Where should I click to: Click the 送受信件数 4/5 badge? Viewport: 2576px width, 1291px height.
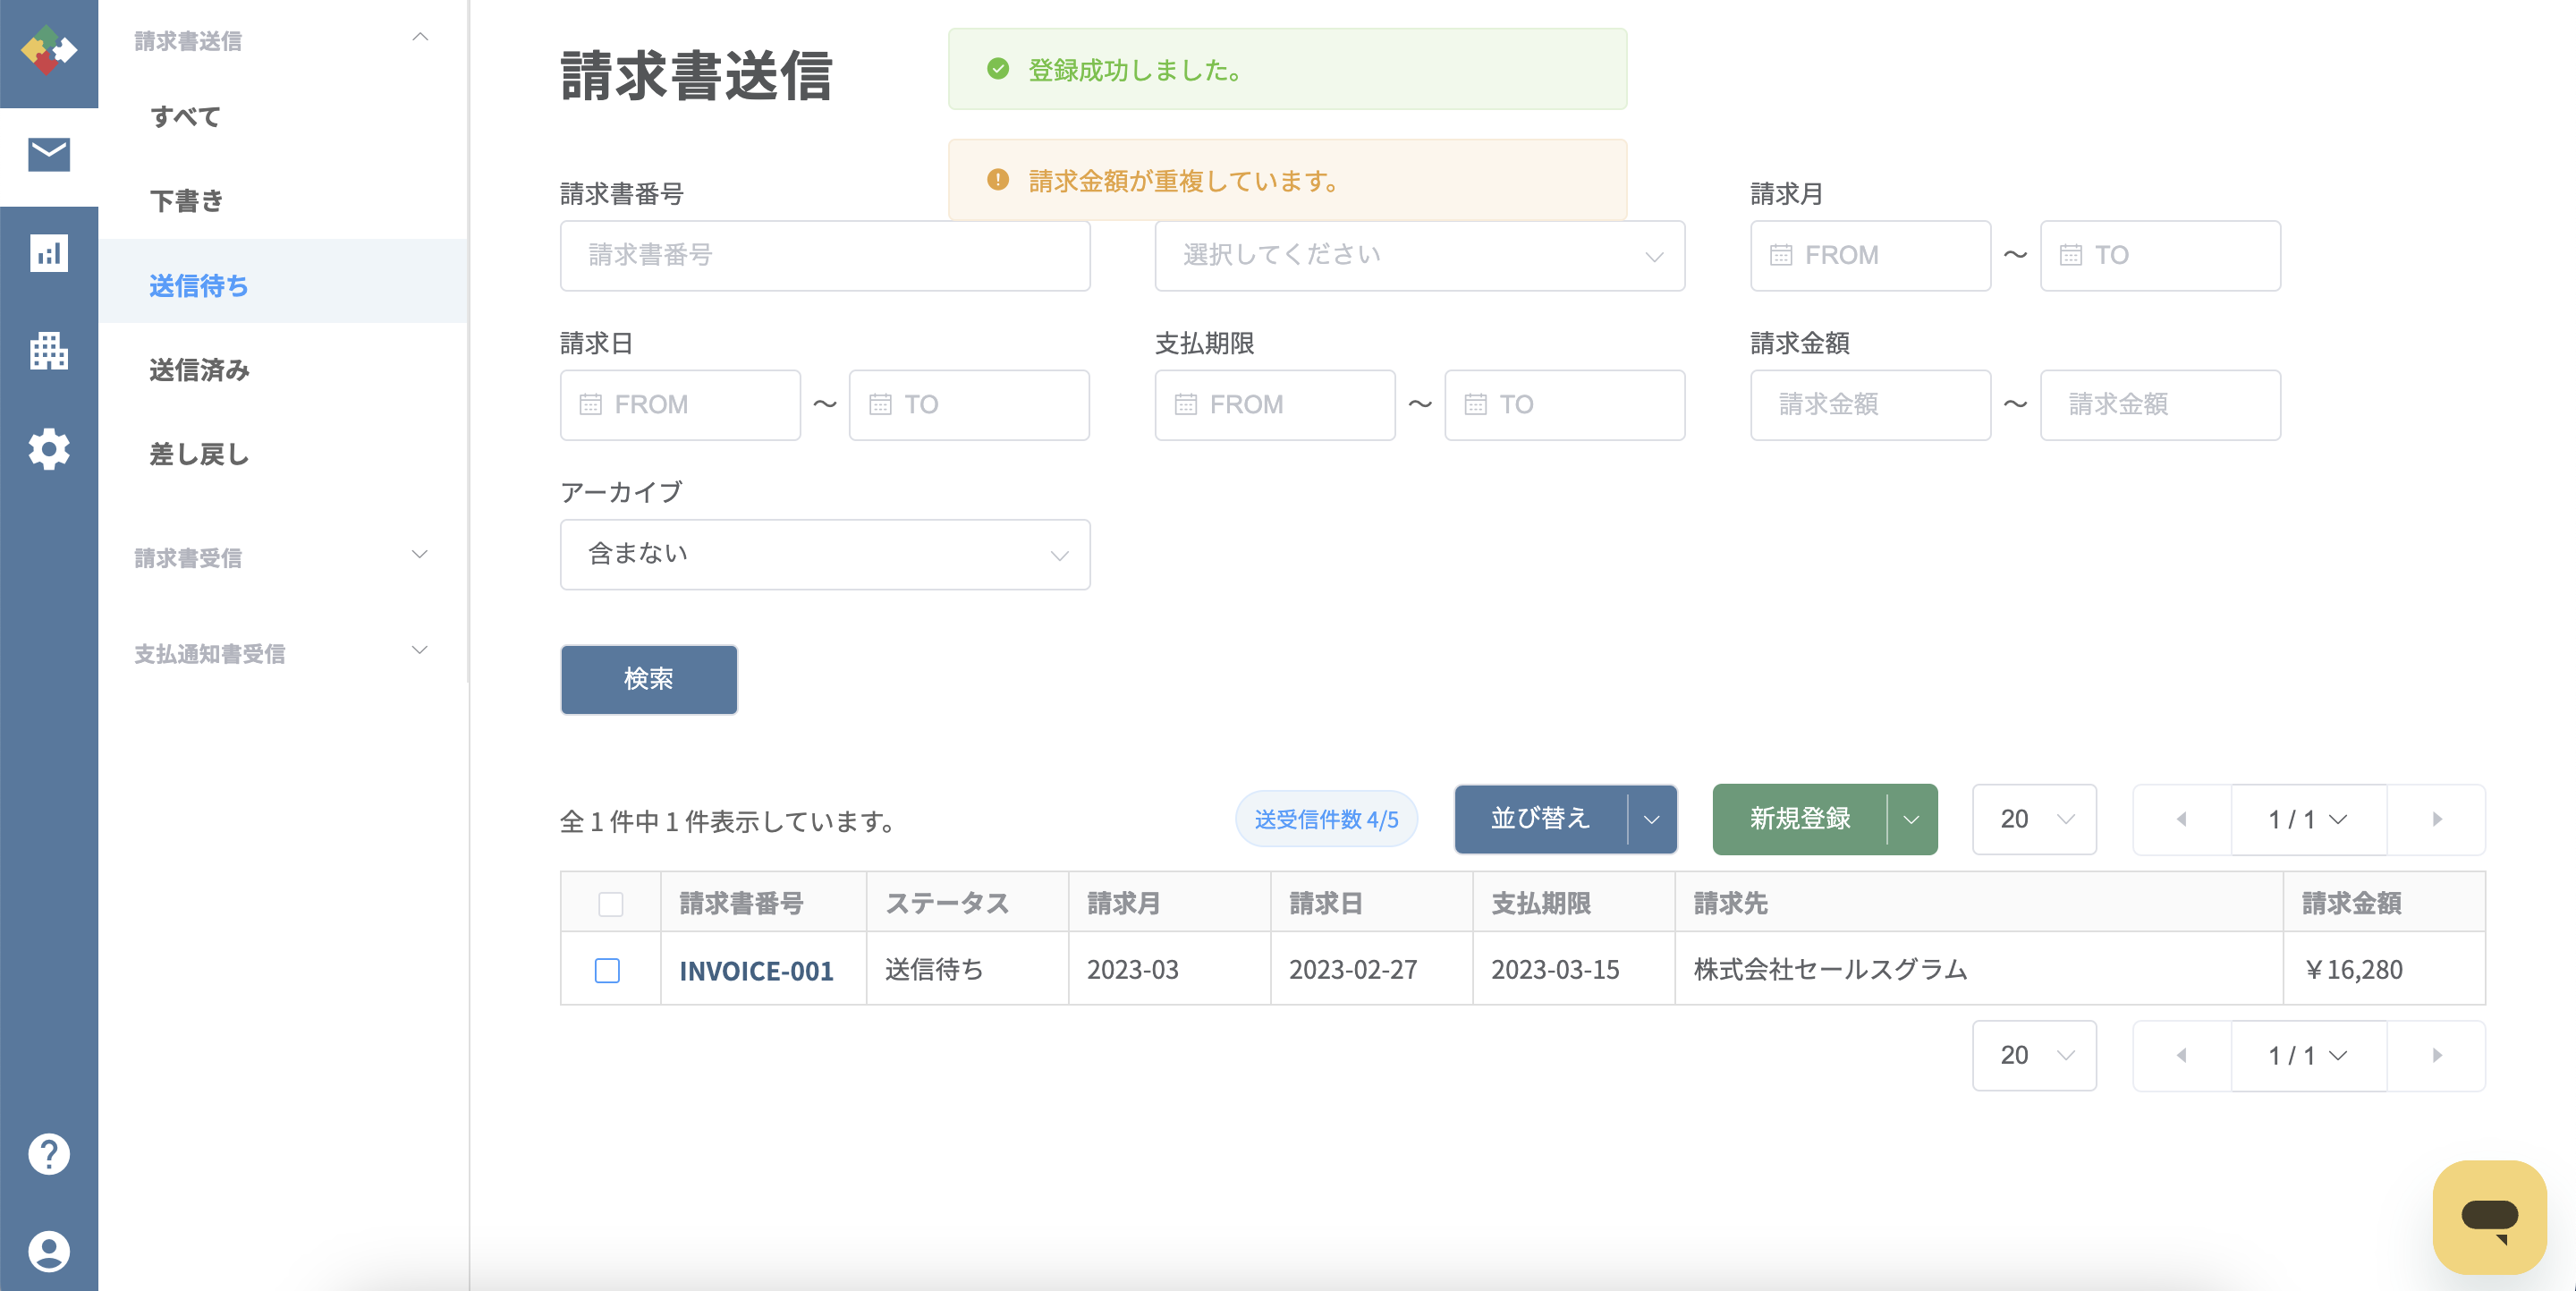tap(1326, 819)
